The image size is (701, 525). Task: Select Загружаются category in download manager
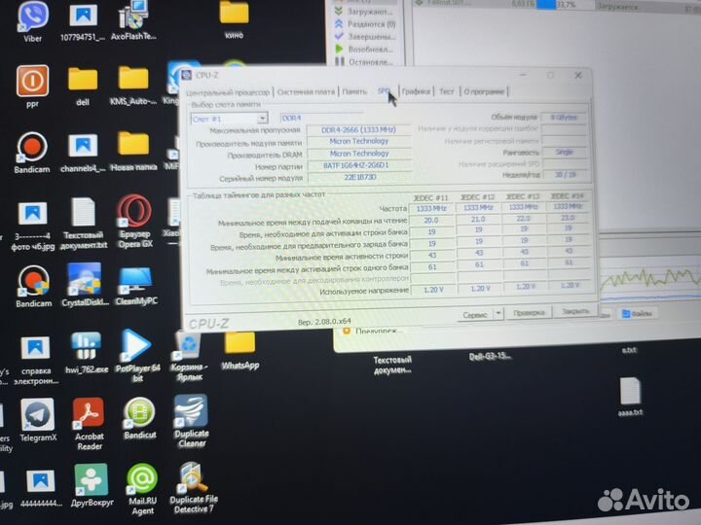(x=365, y=11)
